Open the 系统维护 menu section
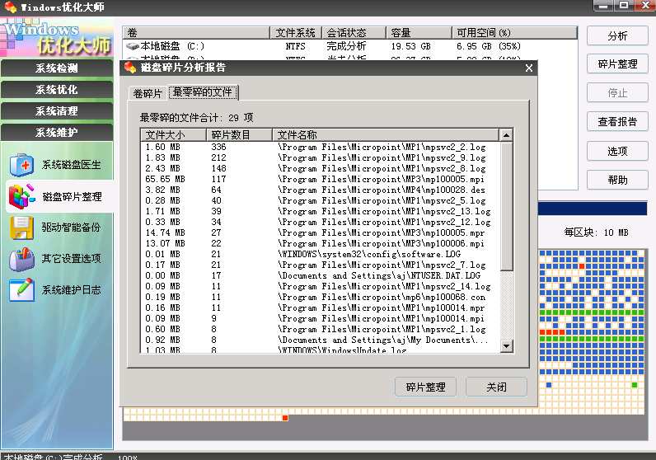 pos(57,132)
